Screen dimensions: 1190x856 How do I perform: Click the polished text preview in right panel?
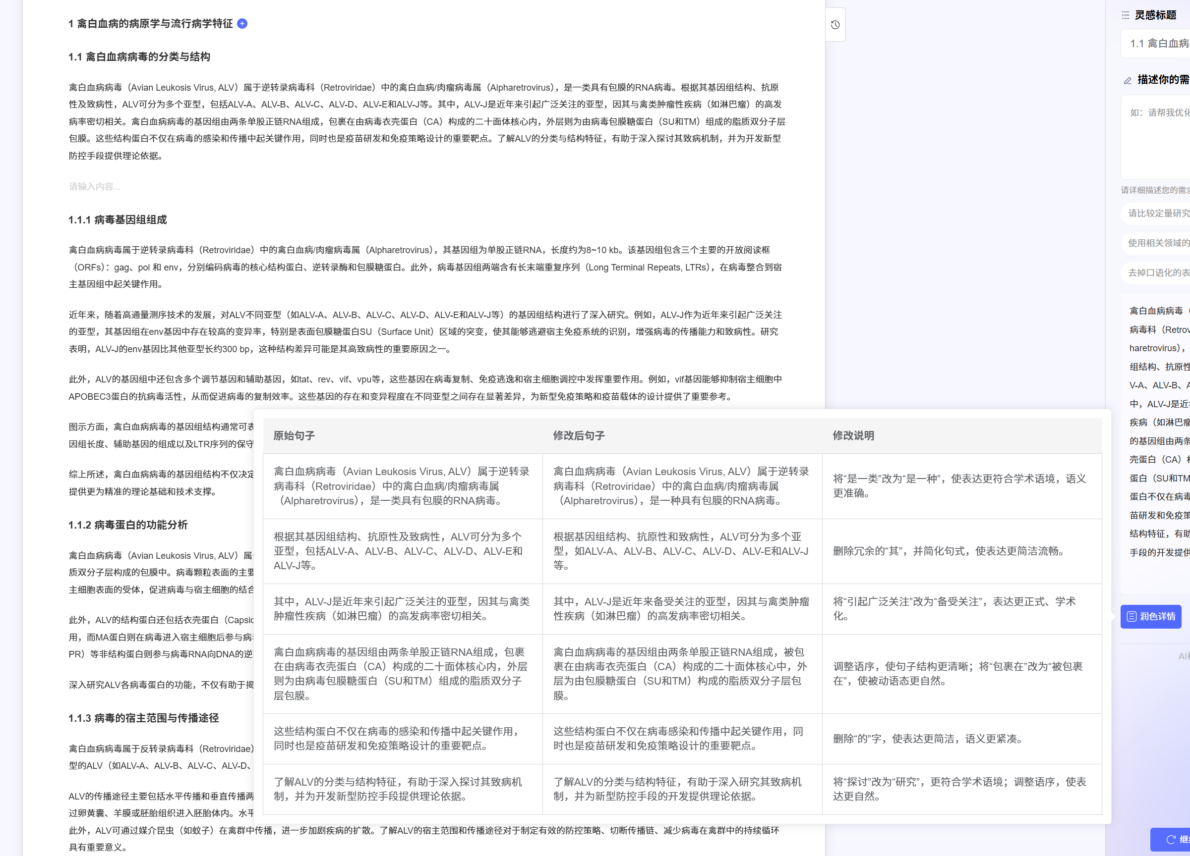[x=1159, y=430]
